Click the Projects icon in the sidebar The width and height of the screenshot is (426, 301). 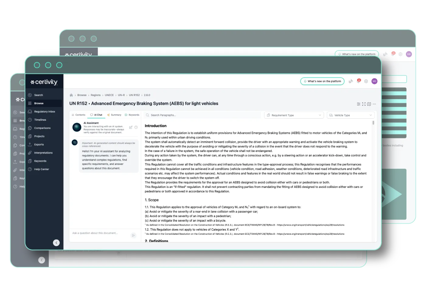[x=30, y=136]
